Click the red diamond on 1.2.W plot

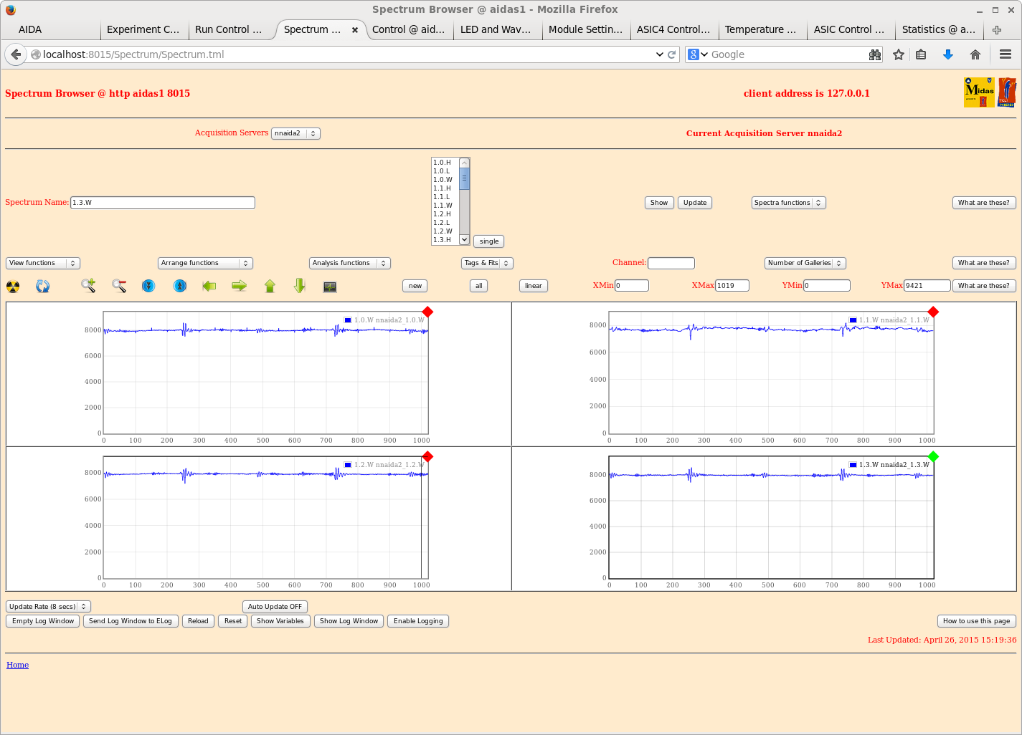coord(428,456)
